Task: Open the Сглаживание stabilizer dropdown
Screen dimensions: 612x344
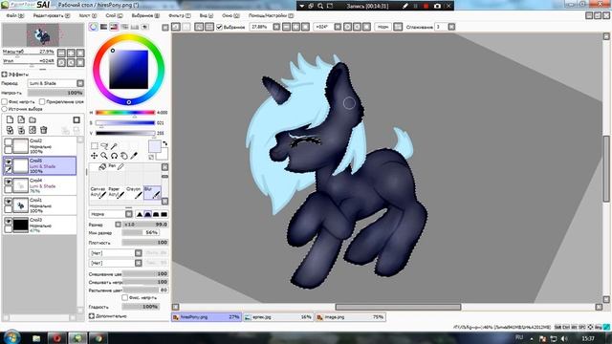Action: coord(451,27)
